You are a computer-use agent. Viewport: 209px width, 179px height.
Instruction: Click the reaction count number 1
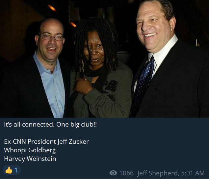16,170
